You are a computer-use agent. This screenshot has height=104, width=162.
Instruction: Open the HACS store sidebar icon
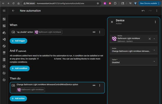4,53
